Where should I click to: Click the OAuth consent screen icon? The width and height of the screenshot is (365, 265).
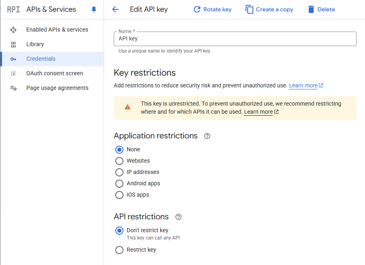(13, 74)
